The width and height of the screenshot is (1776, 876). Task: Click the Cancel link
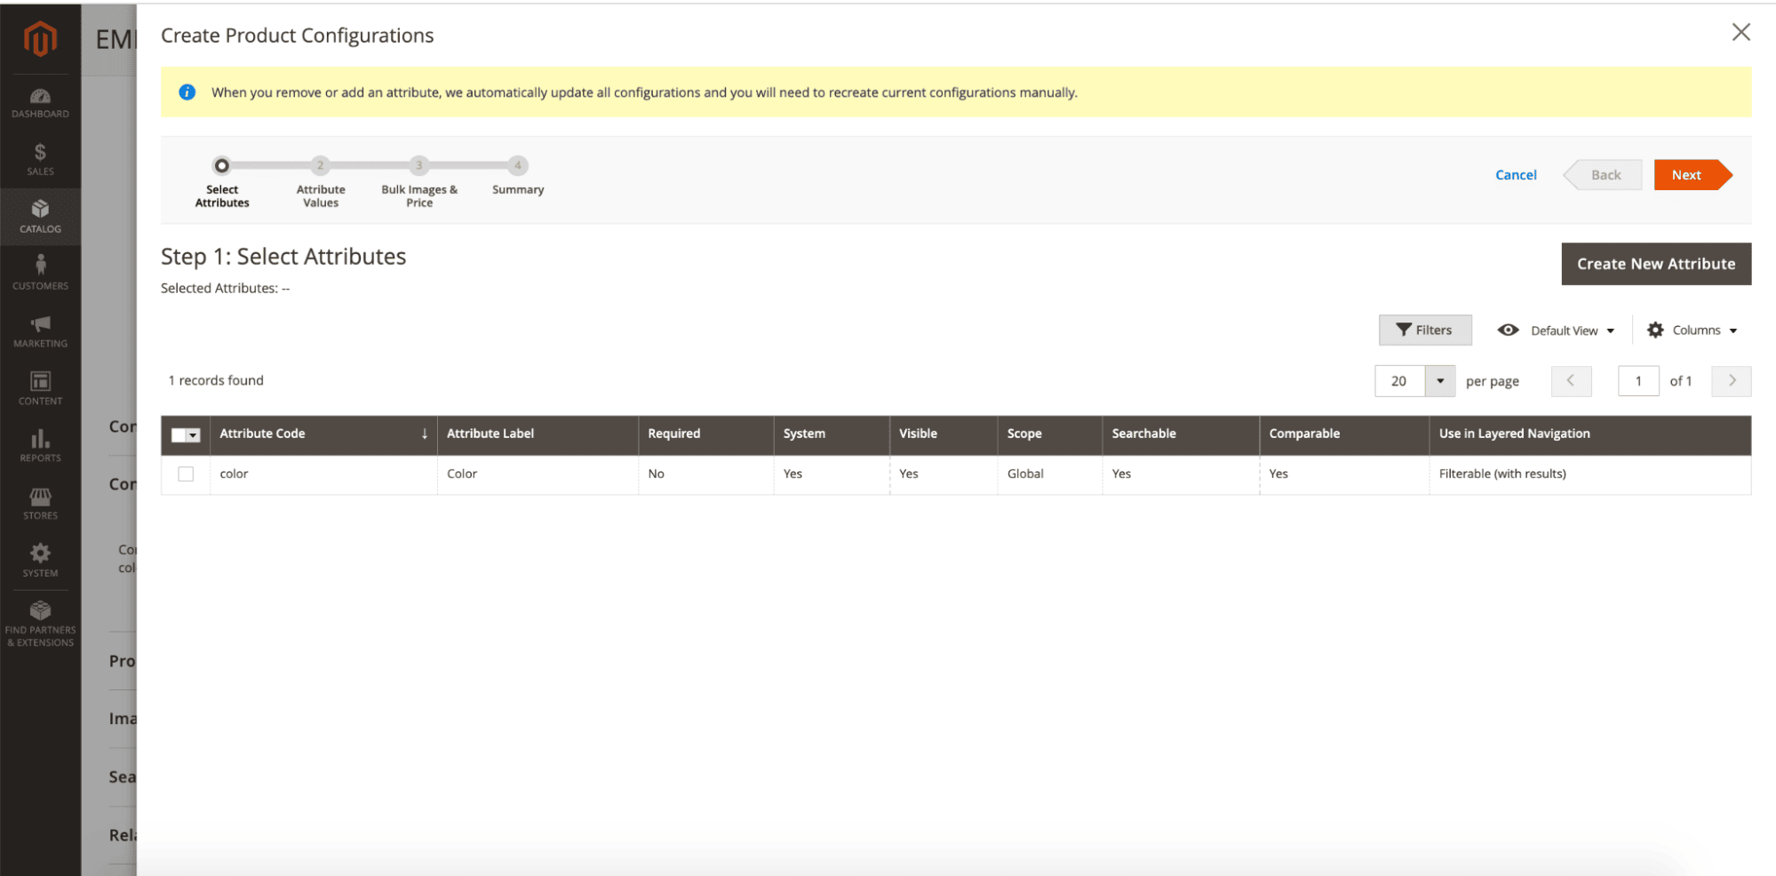point(1516,175)
